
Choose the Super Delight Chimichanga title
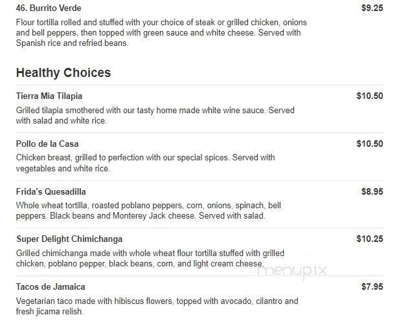click(69, 239)
